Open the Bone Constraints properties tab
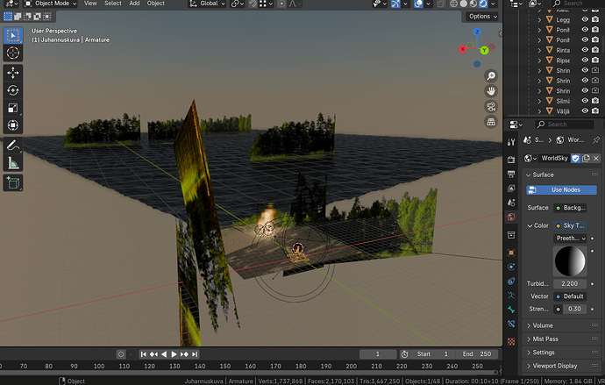Viewport: 605px width, 385px height. click(x=511, y=324)
